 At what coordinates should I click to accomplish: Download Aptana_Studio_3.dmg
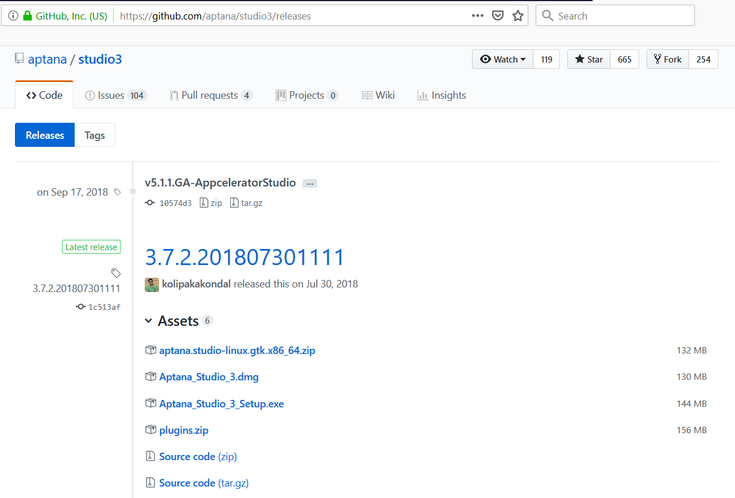(x=209, y=377)
